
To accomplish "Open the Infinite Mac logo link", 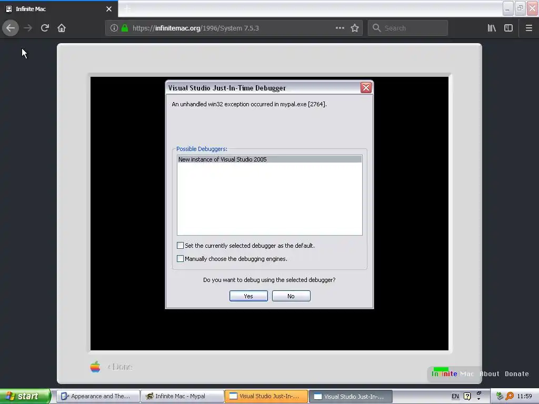I will pos(452,374).
